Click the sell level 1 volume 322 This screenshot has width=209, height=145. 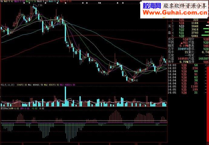pyautogui.click(x=196, y=20)
